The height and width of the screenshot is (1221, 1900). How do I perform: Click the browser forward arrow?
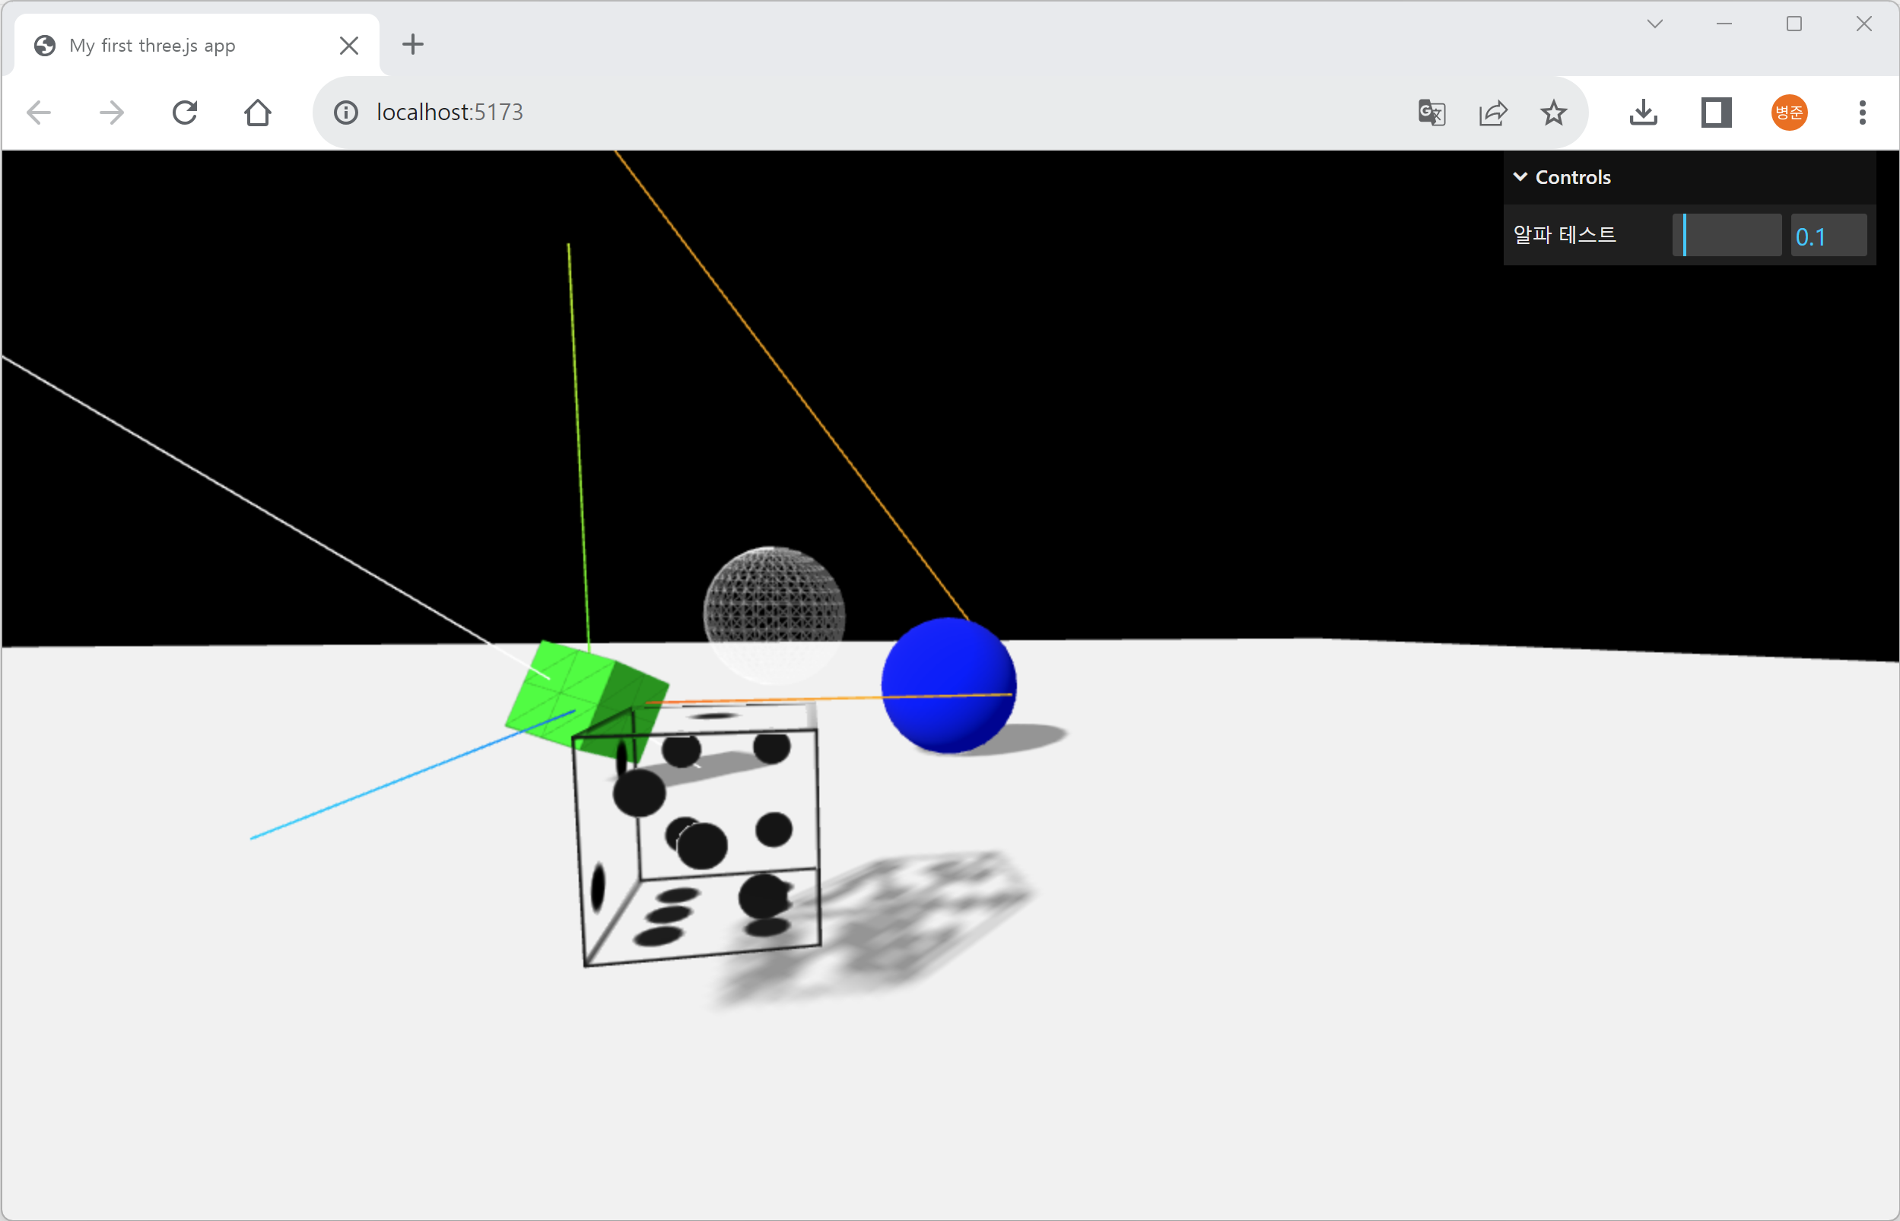pos(112,113)
